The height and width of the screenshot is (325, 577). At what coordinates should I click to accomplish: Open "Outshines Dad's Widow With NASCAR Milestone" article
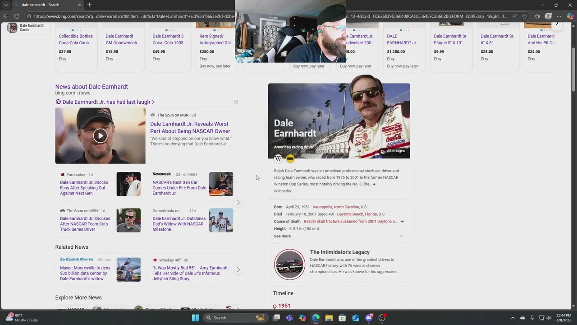coord(179,224)
